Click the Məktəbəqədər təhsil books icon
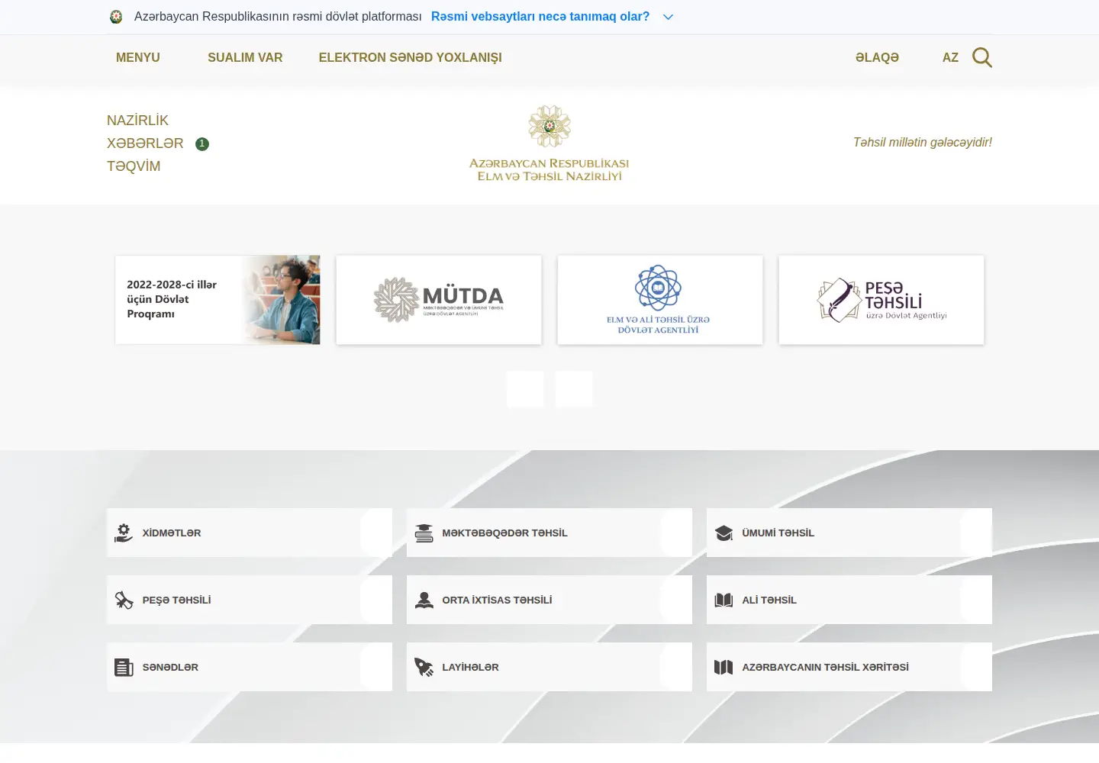1099x763 pixels. (x=424, y=533)
